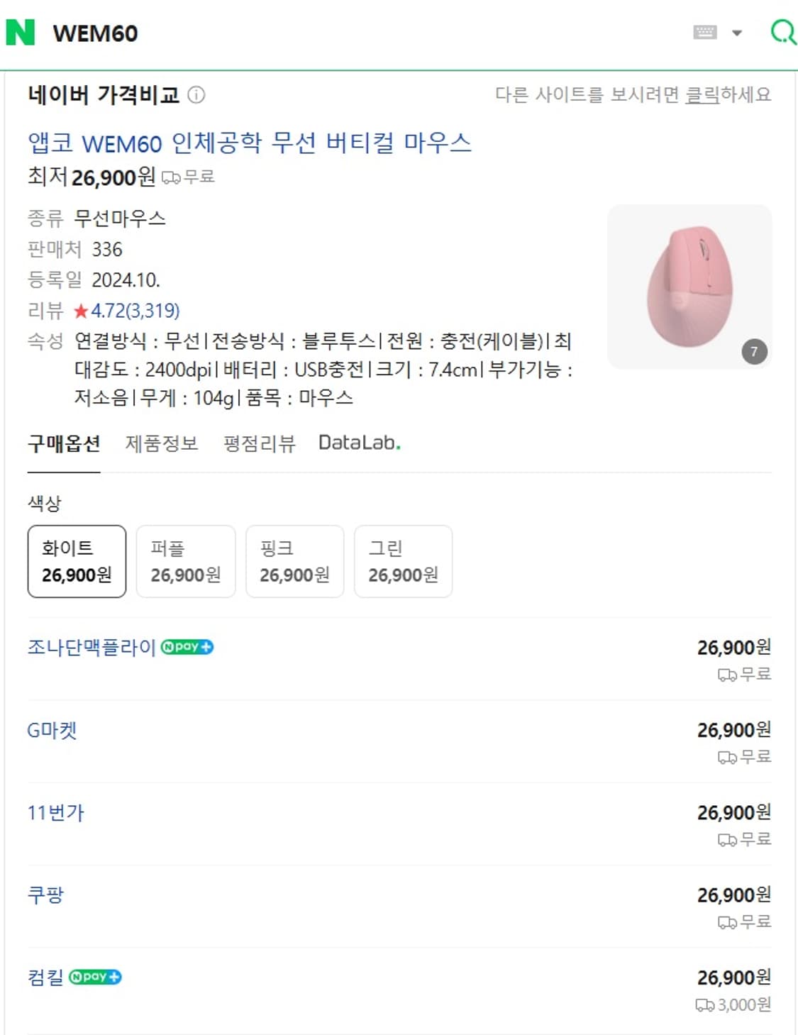Switch to the DataLab tab

point(359,443)
